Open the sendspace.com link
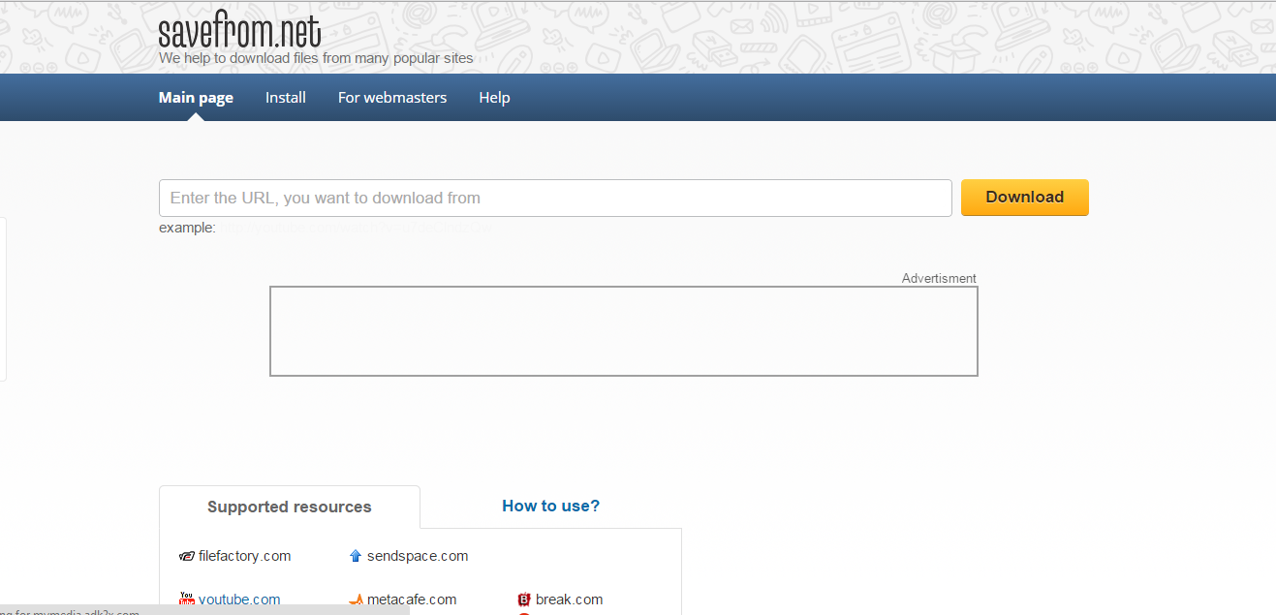 click(x=418, y=556)
